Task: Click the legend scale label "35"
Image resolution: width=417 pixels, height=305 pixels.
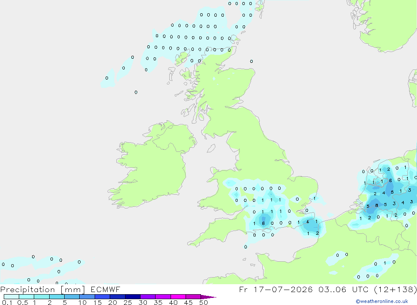Action: 158,303
